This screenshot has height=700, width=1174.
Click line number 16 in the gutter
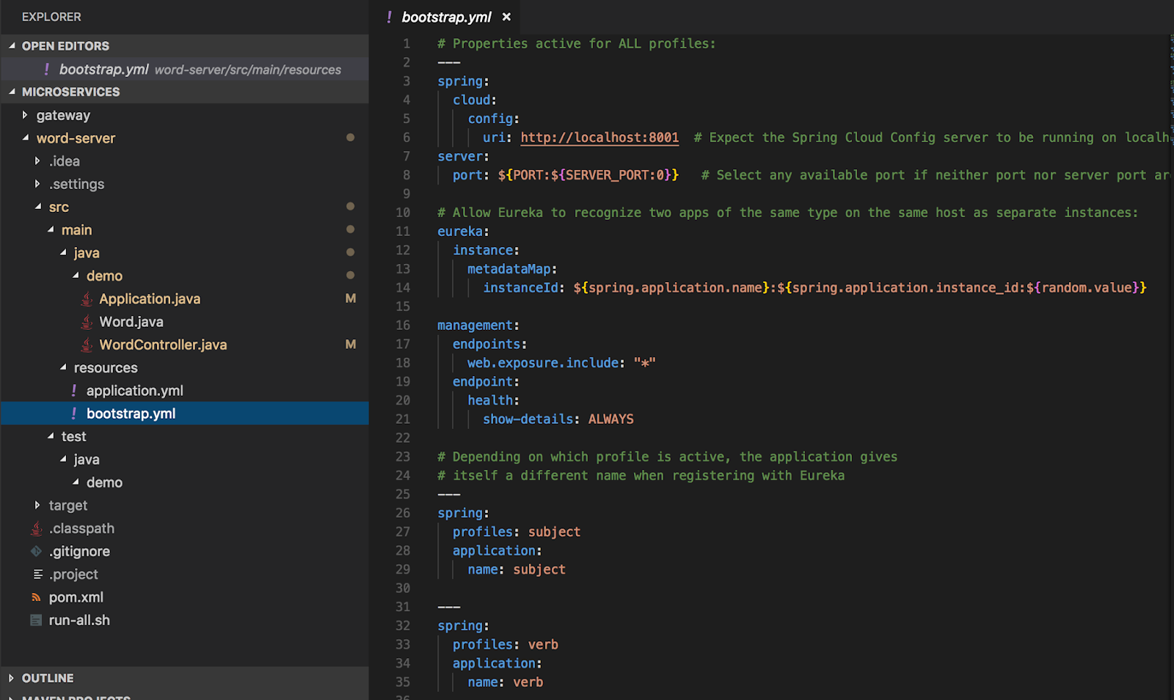(x=403, y=325)
